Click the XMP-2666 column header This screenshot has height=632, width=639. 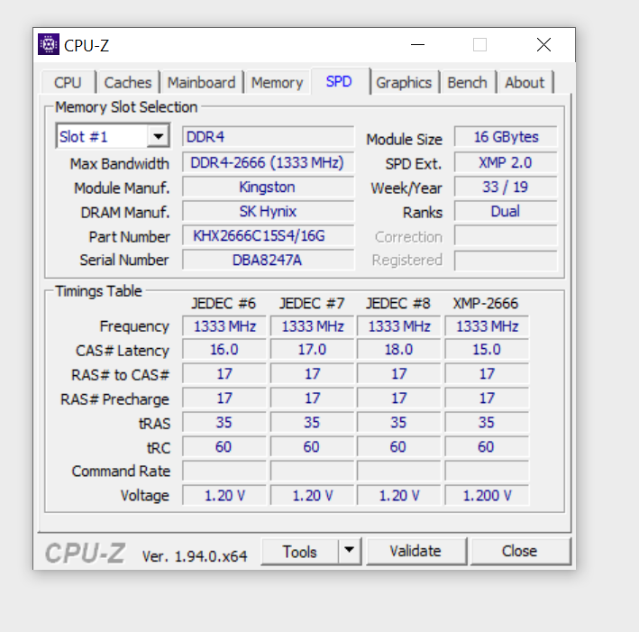click(486, 303)
